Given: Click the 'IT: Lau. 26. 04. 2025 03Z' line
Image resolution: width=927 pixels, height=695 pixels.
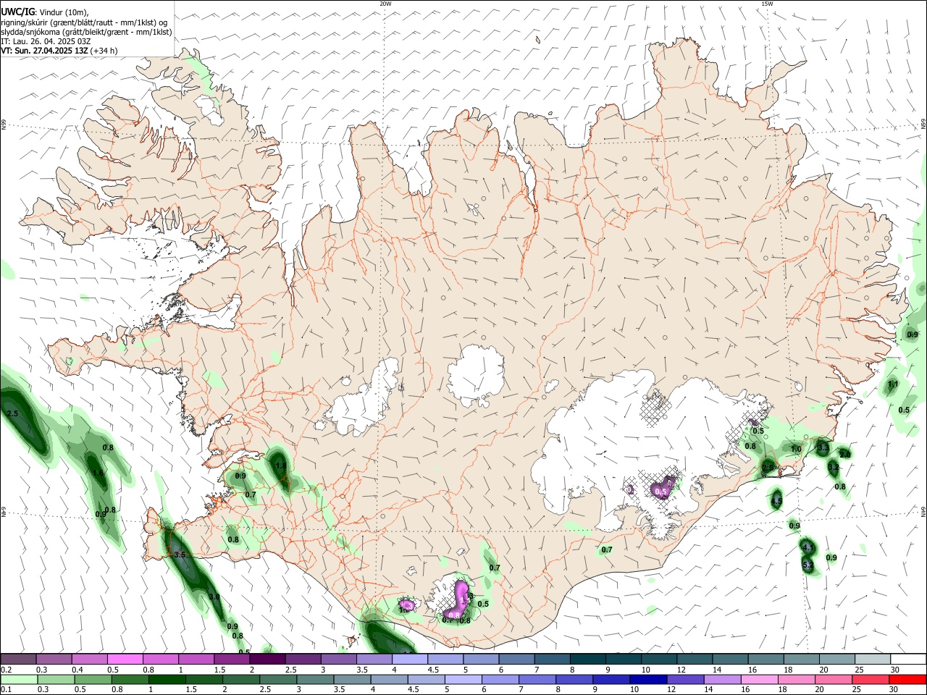Looking at the screenshot, I should click(46, 41).
